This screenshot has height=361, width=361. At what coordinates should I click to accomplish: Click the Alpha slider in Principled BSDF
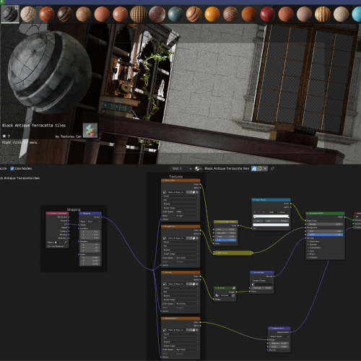(325, 235)
